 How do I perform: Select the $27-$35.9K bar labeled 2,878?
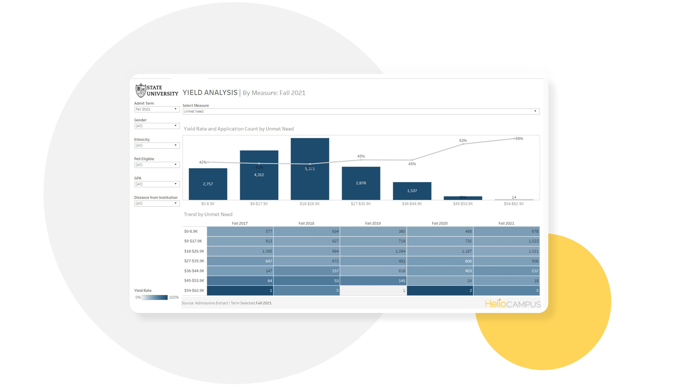[361, 183]
